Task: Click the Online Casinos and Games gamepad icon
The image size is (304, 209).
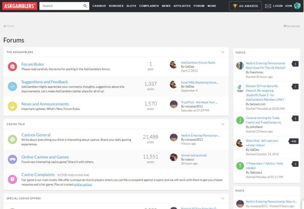Action: coord(12,159)
